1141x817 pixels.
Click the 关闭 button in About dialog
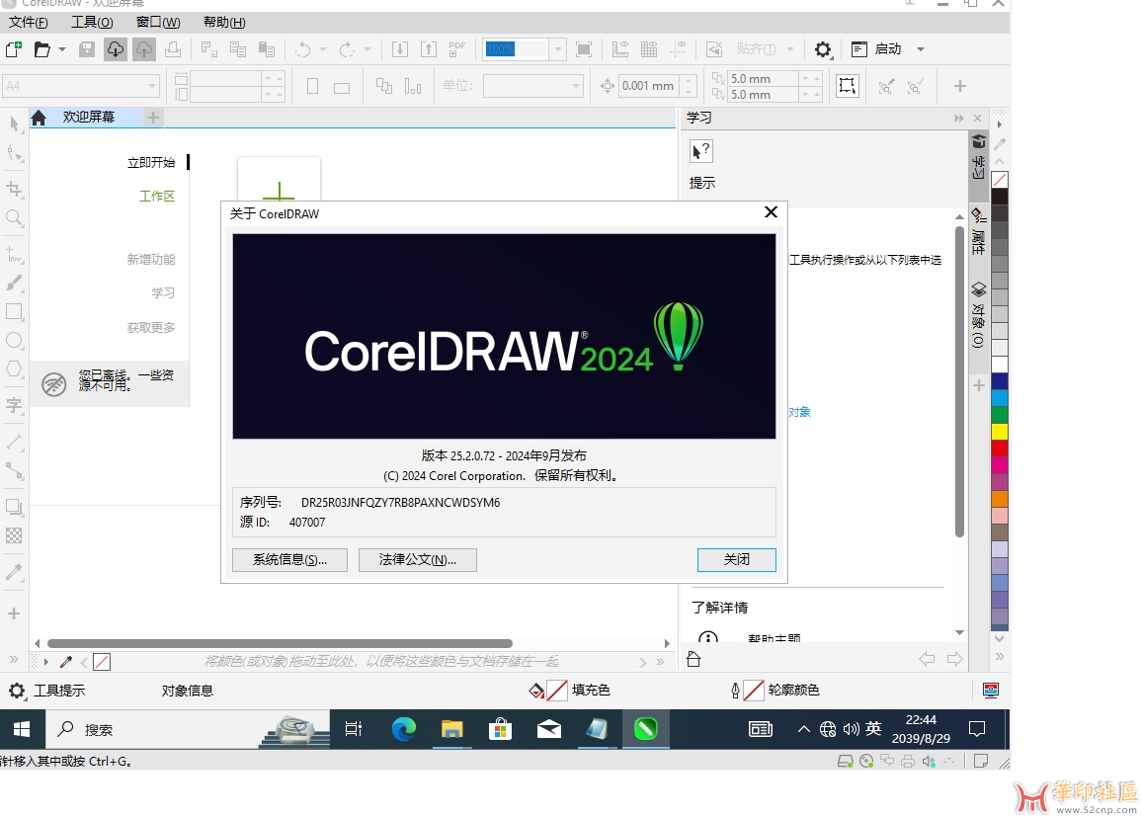736,559
